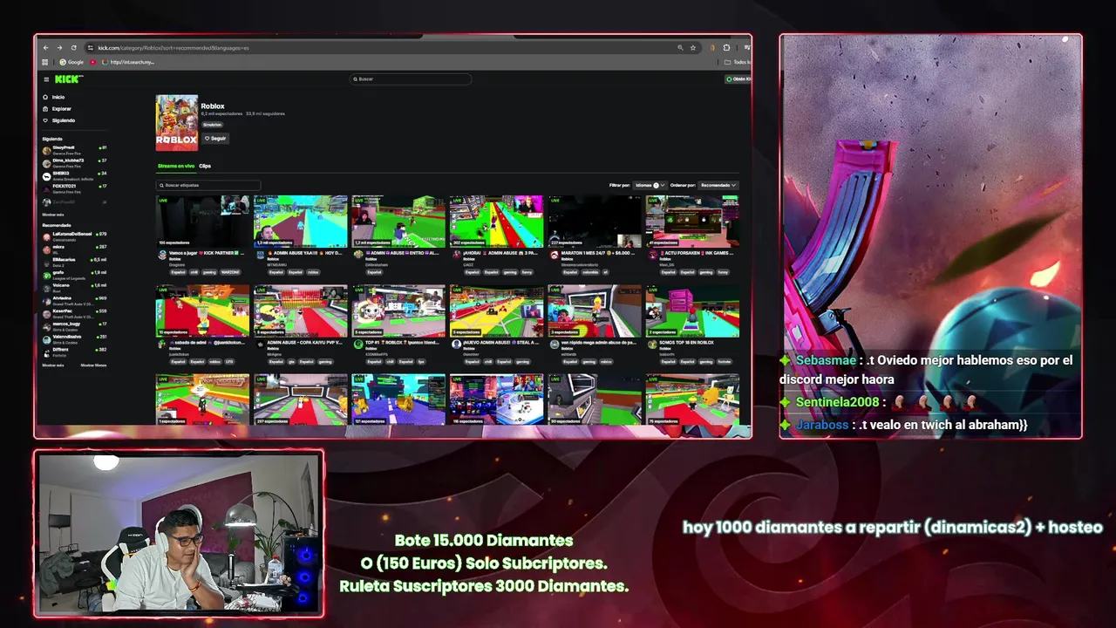Switch to Streams en vivo tab
The width and height of the screenshot is (1116, 628).
[176, 166]
